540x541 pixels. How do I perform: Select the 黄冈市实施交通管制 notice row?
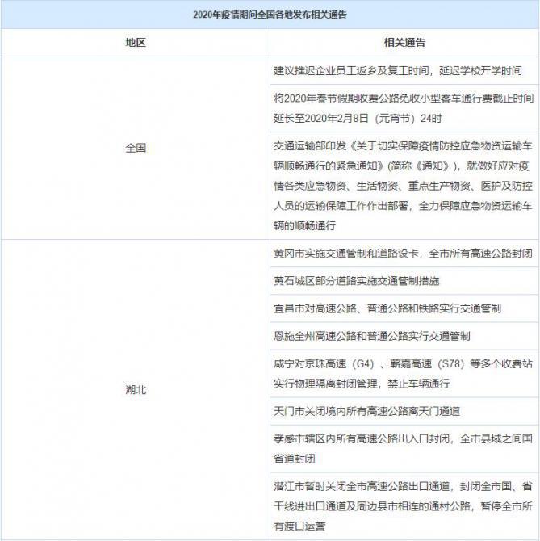[404, 254]
